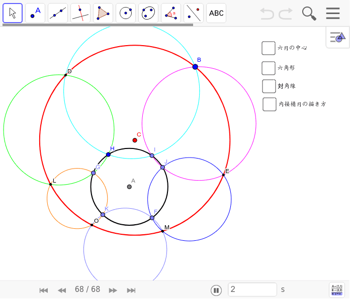Click black point M on red circle
Viewport: 350px width, 299px height.
pos(162,231)
